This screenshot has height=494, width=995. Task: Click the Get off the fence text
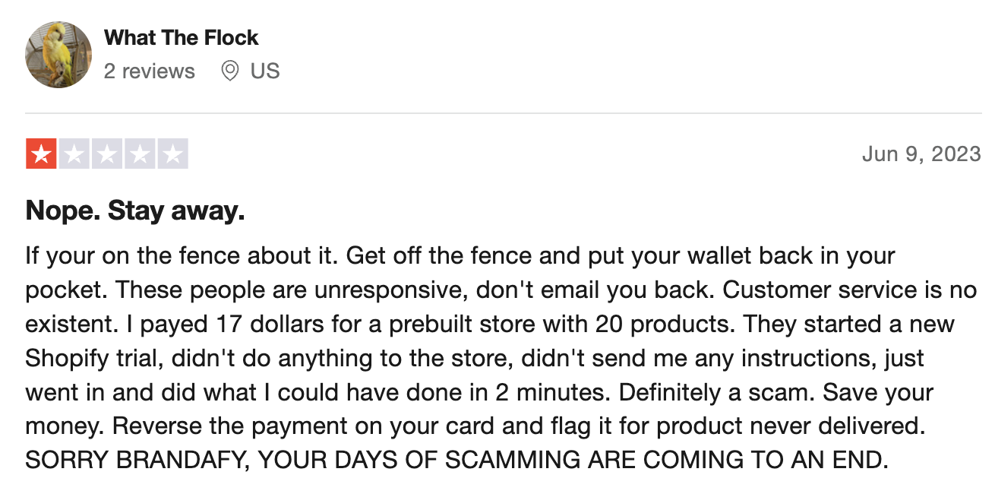pyautogui.click(x=440, y=255)
